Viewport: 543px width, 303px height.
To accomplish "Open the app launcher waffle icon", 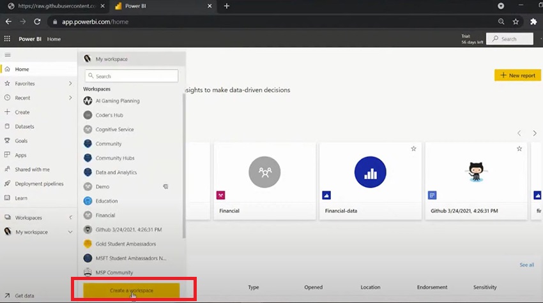I will (x=7, y=39).
